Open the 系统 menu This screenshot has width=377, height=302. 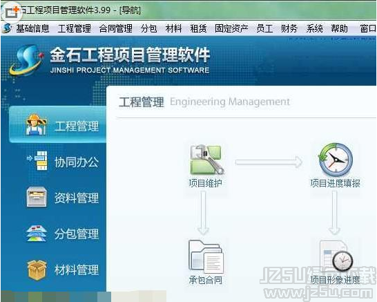[314, 28]
